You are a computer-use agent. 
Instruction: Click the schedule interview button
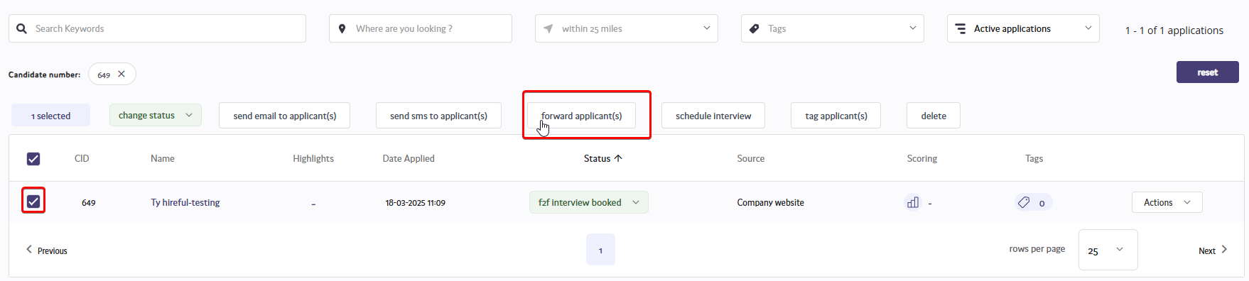coord(713,116)
